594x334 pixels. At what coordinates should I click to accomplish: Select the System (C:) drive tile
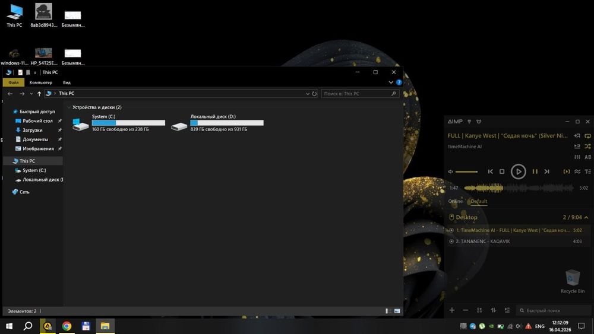pyautogui.click(x=119, y=123)
